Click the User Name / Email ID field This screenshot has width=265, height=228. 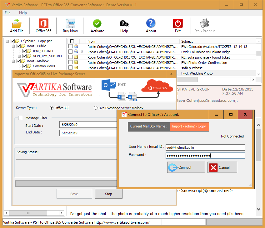pos(205,148)
